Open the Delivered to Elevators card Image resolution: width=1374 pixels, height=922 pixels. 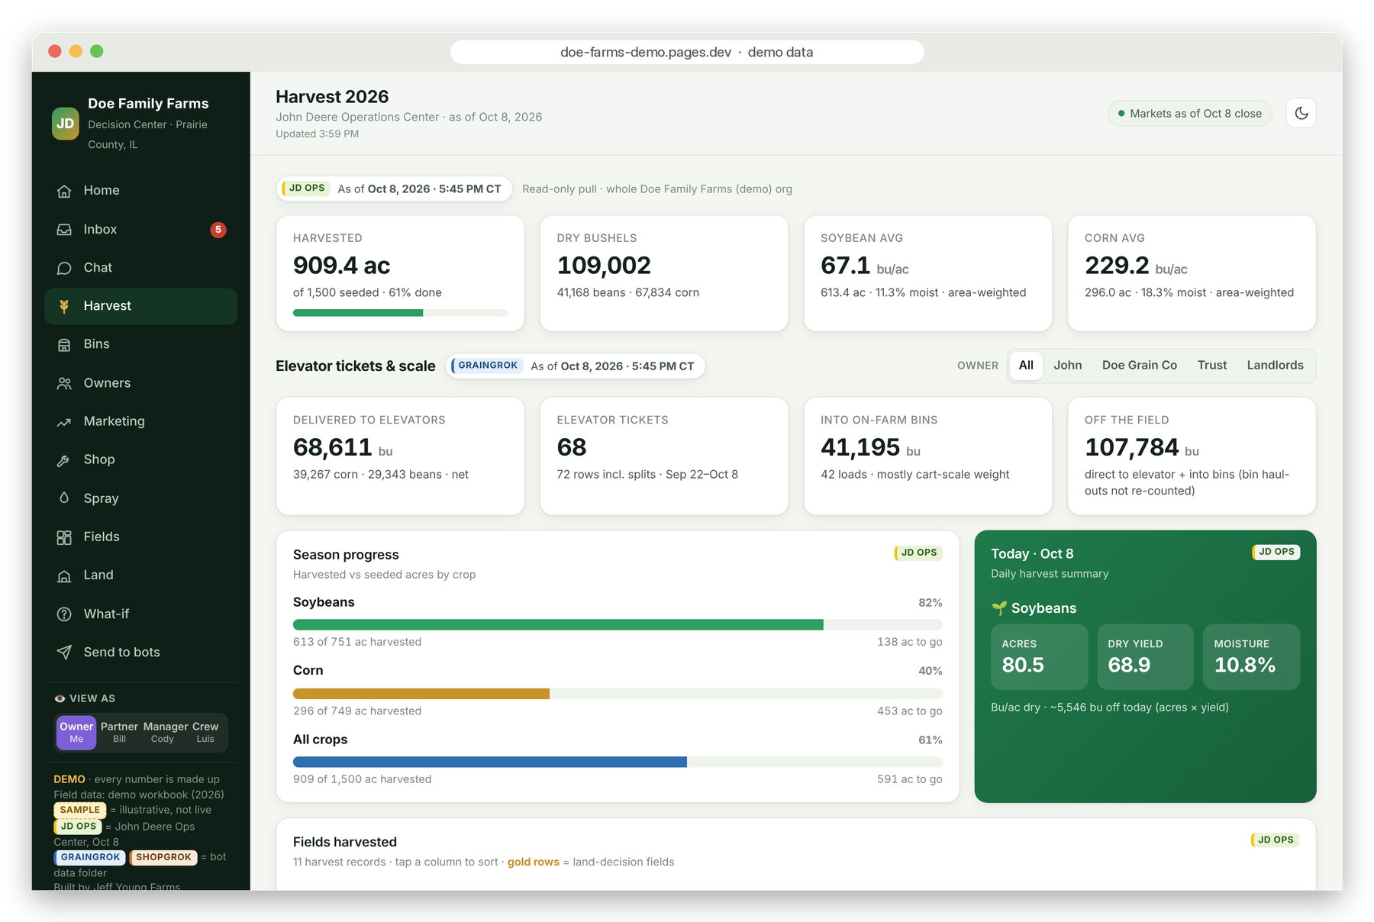400,456
